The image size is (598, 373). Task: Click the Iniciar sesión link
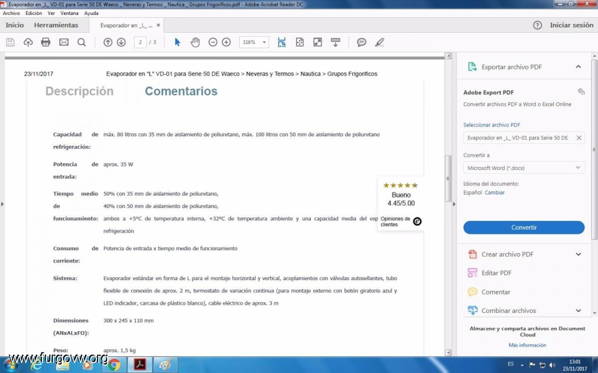(x=572, y=25)
